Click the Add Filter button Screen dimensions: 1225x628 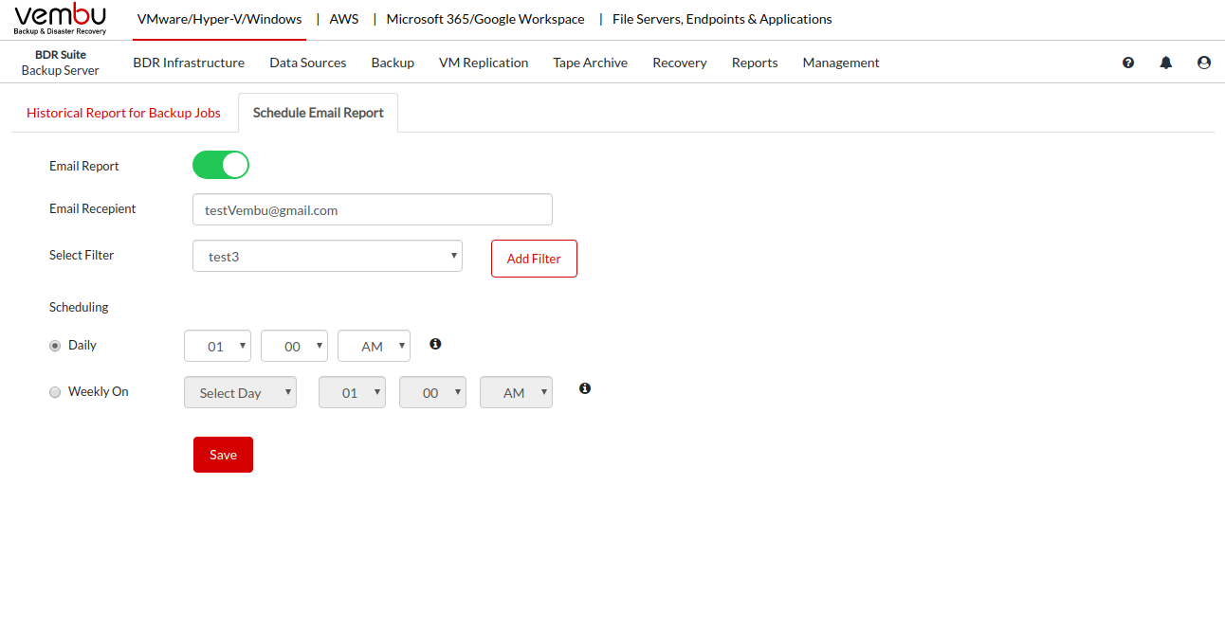(534, 259)
